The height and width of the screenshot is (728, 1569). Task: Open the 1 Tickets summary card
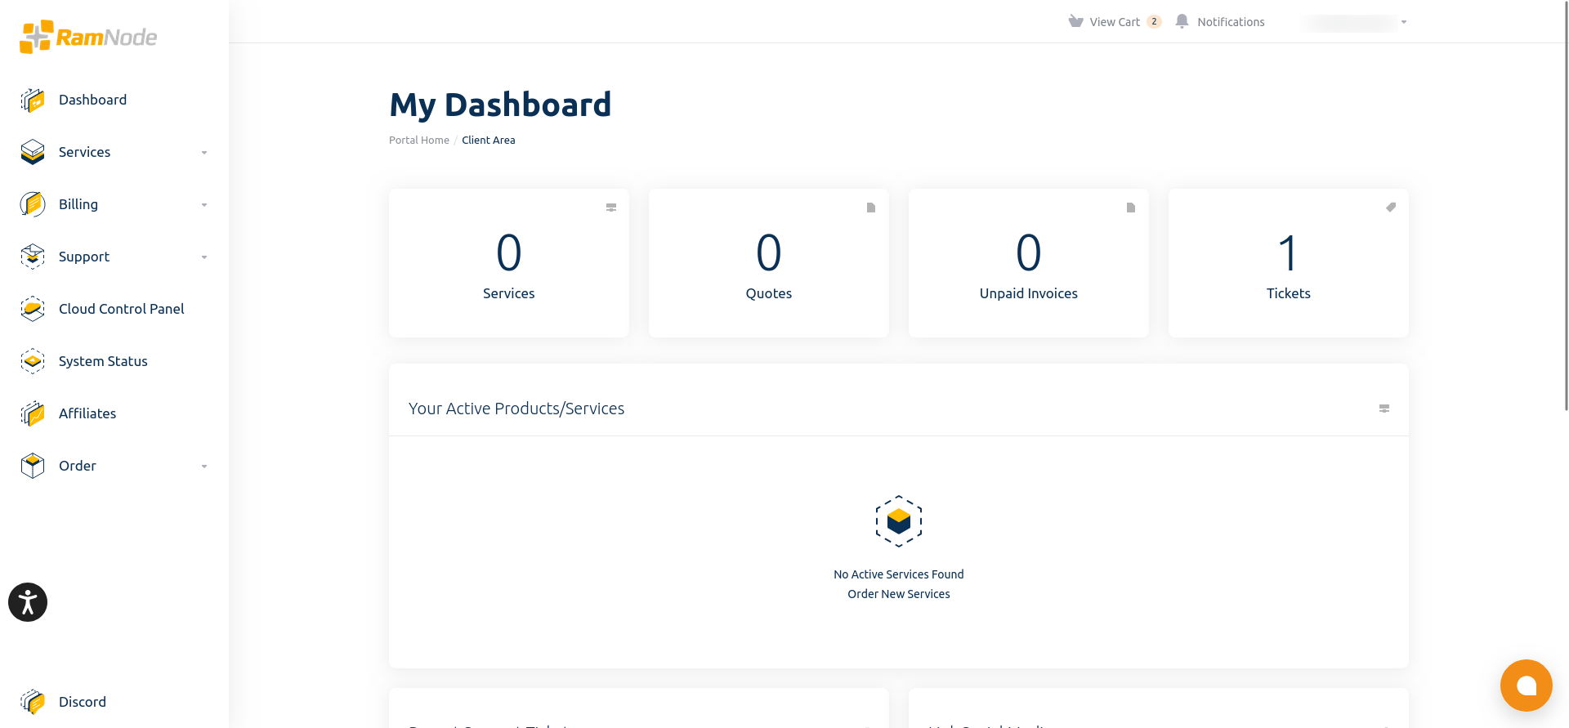[x=1289, y=263]
